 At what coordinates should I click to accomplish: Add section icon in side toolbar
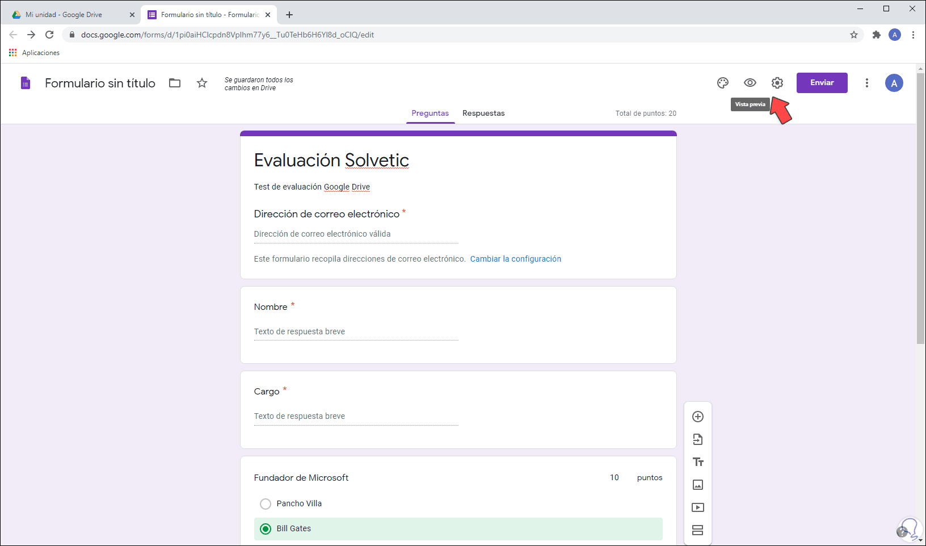[698, 530]
